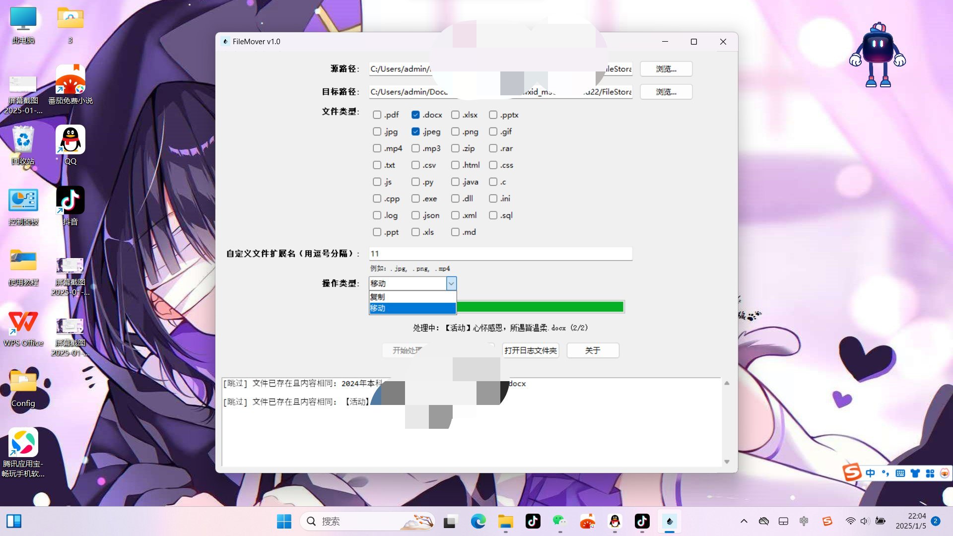Viewport: 953px width, 536px height.
Task: Check the .json file type box
Action: [x=415, y=215]
